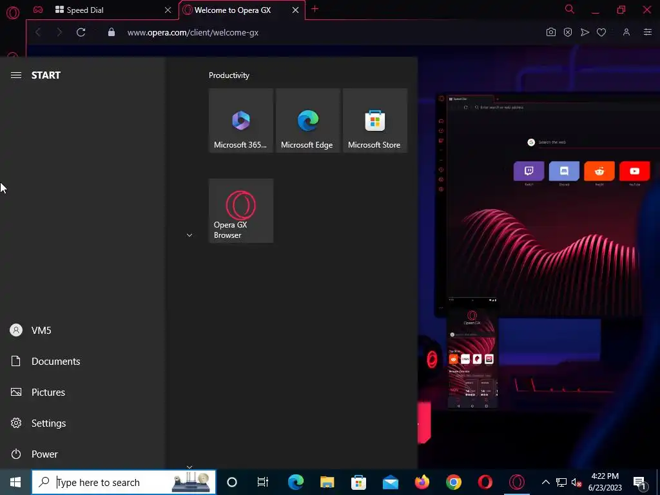Go back to the previous page

tap(38, 32)
